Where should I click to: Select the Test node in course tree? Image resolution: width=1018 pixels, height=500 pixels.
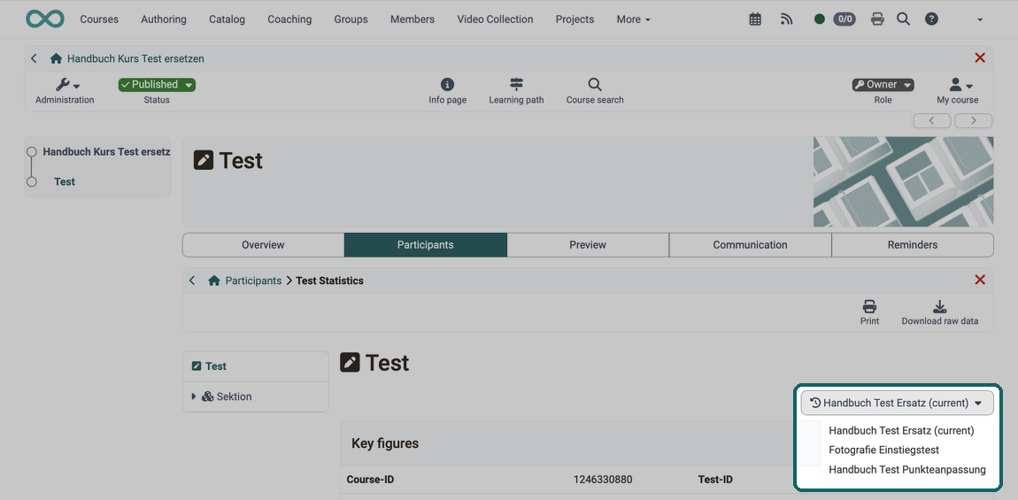[x=65, y=181]
